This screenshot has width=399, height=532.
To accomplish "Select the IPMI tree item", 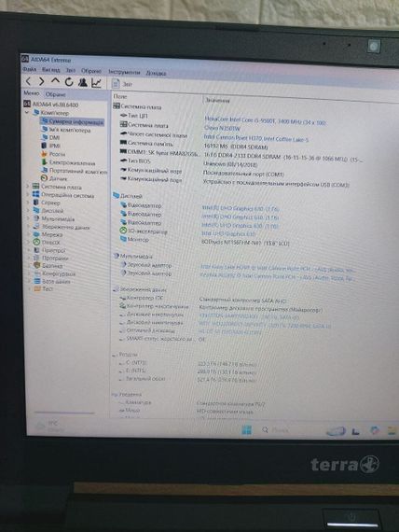I will coord(51,146).
